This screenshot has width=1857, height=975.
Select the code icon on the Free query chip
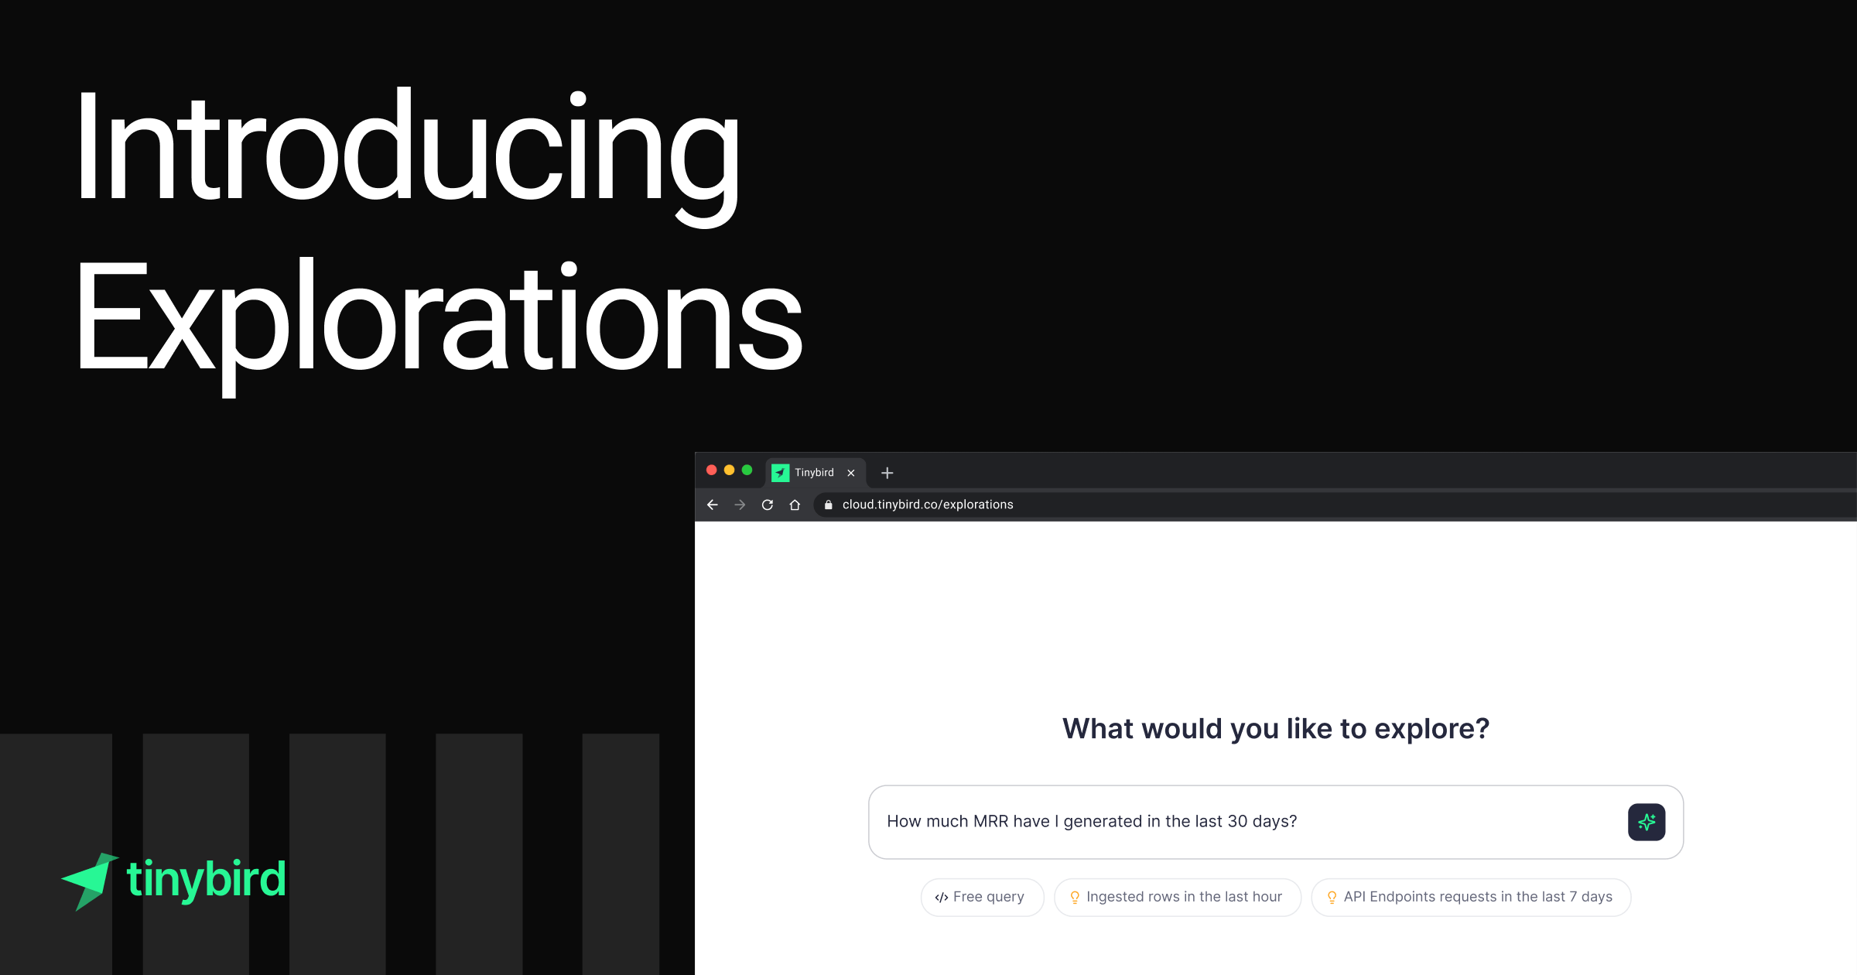(941, 897)
